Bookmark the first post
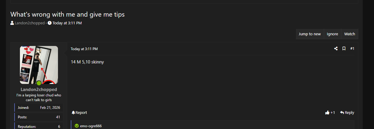Screen dimensions: 374x129 pos(344,49)
